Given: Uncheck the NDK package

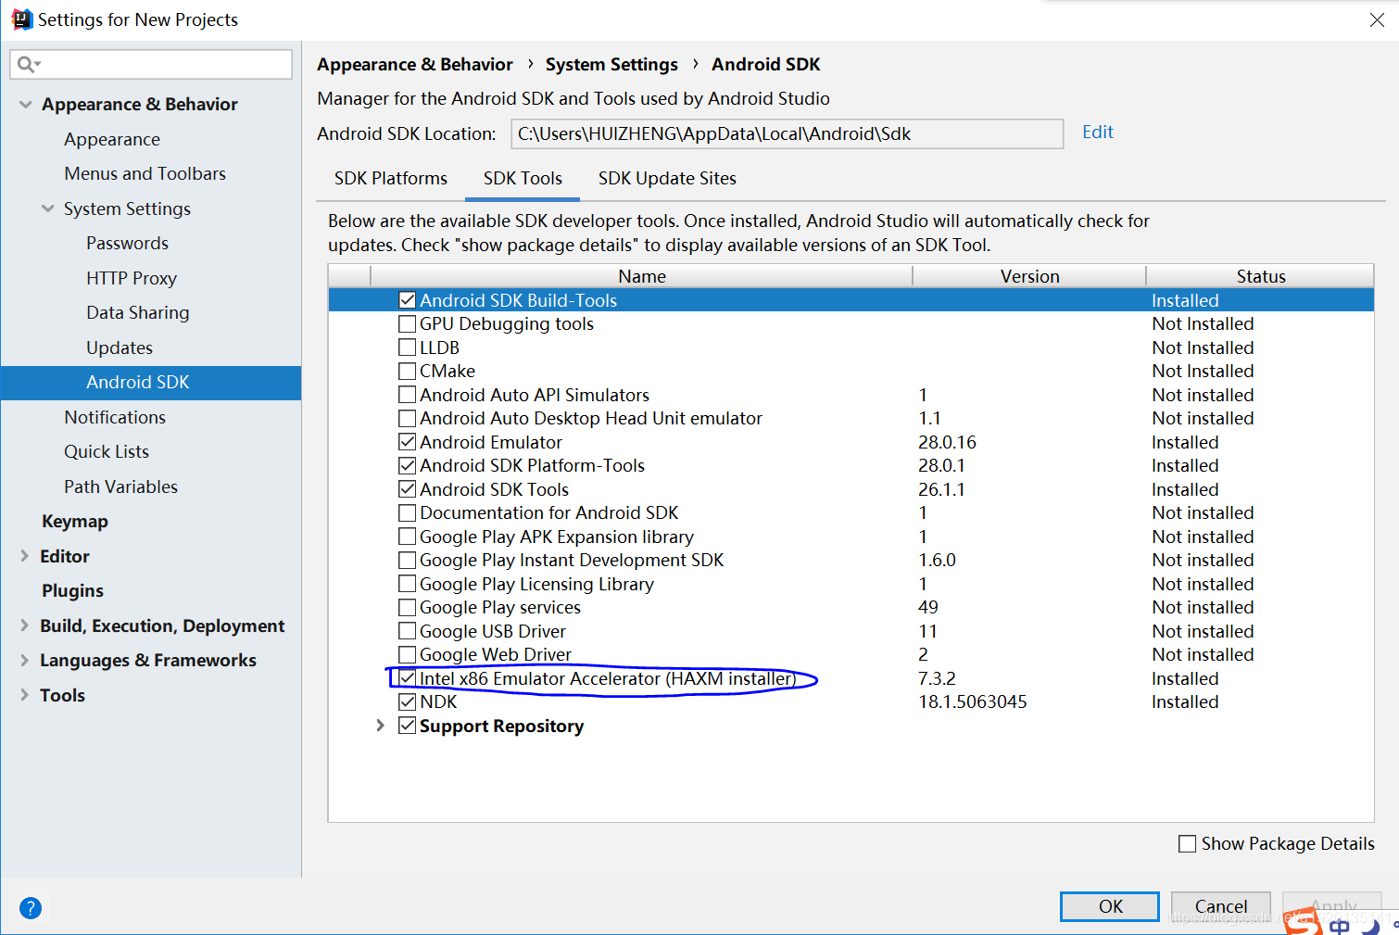Looking at the screenshot, I should 408,701.
